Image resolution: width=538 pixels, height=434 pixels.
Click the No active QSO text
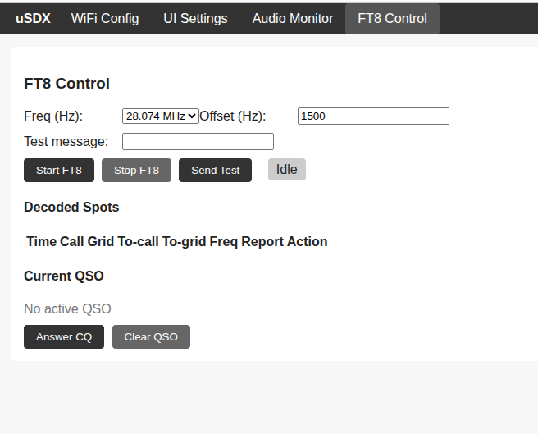coord(67,309)
